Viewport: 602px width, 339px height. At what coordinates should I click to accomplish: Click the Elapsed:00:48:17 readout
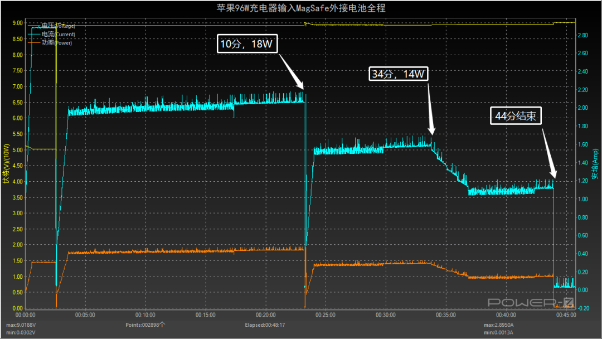(x=265, y=325)
